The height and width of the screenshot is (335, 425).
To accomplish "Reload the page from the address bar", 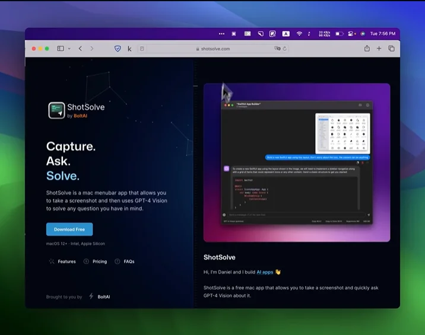I will [x=285, y=49].
